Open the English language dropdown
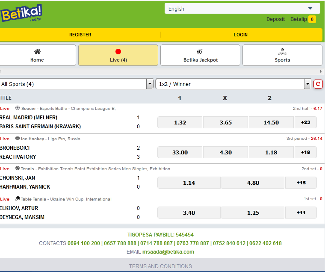 pyautogui.click(x=242, y=9)
